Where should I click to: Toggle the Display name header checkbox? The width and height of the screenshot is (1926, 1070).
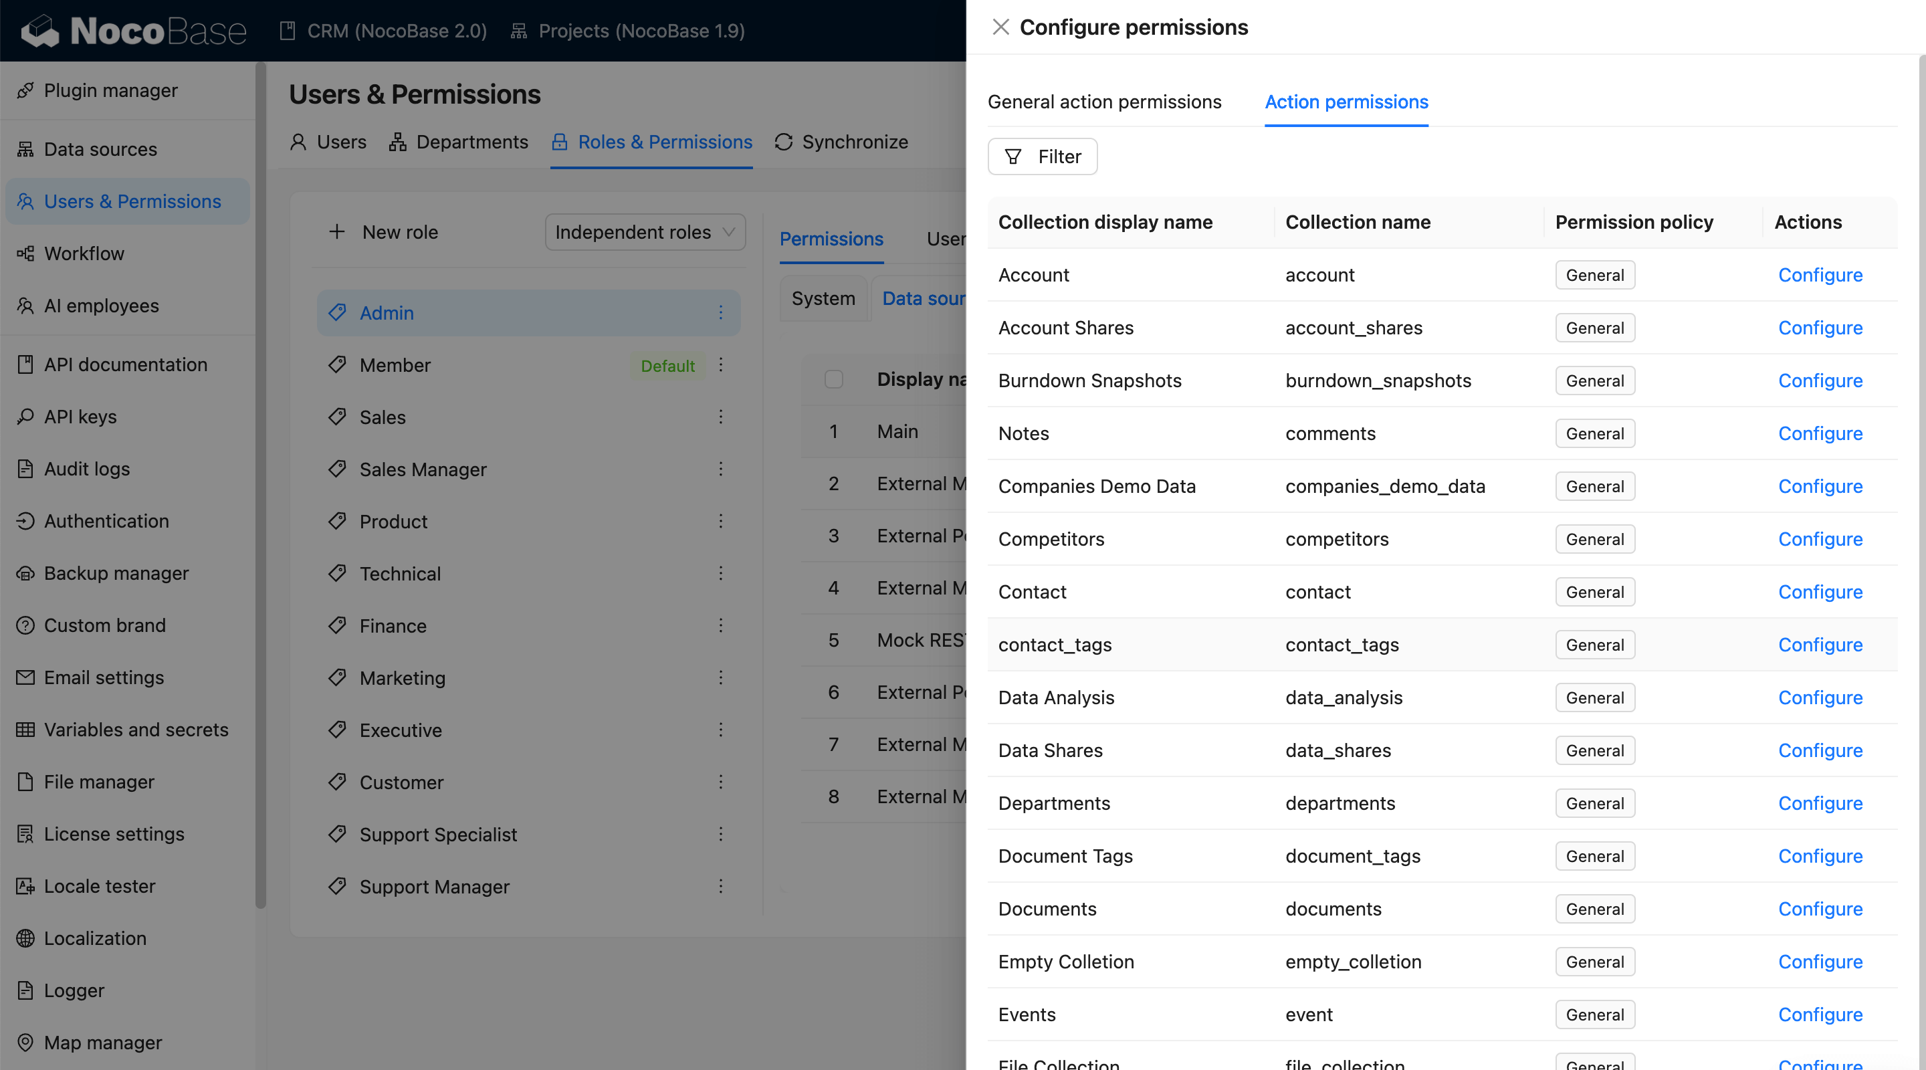pyautogui.click(x=834, y=379)
